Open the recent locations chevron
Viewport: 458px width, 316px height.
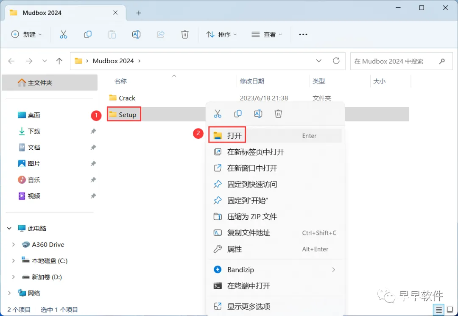point(45,61)
